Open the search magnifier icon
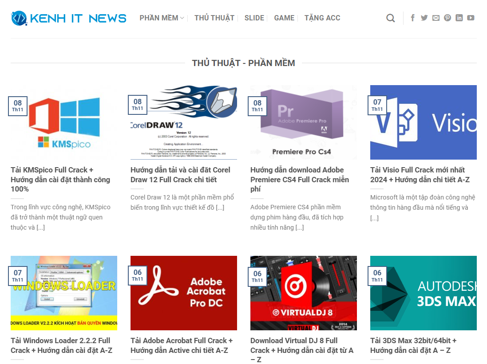487x364 pixels. [x=390, y=18]
